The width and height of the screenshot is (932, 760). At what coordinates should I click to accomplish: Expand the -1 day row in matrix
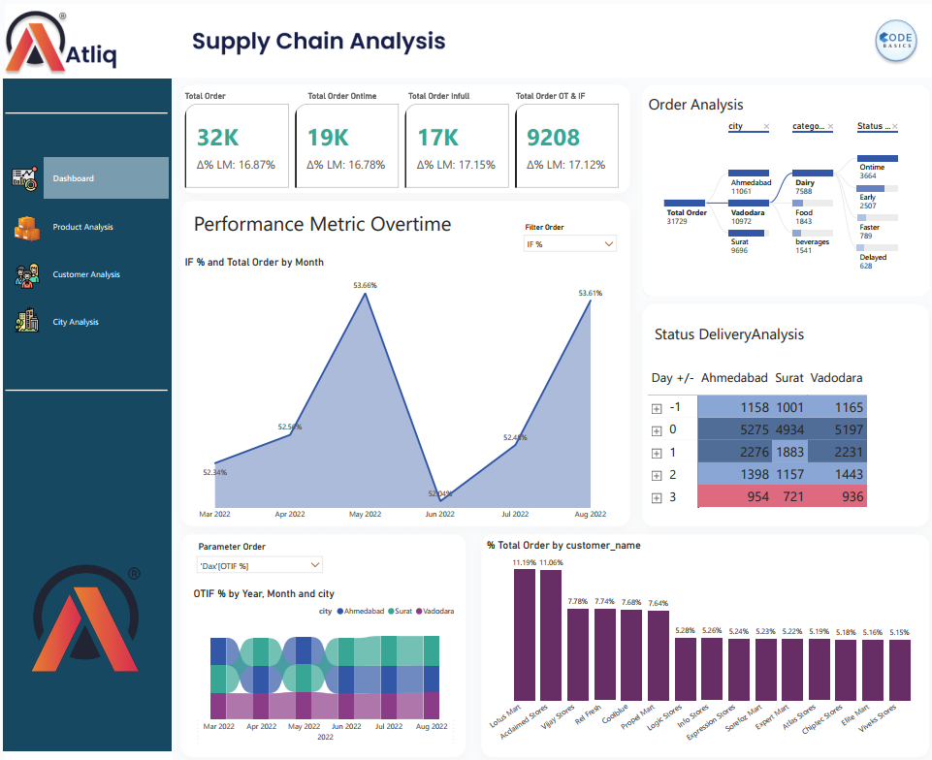point(657,408)
